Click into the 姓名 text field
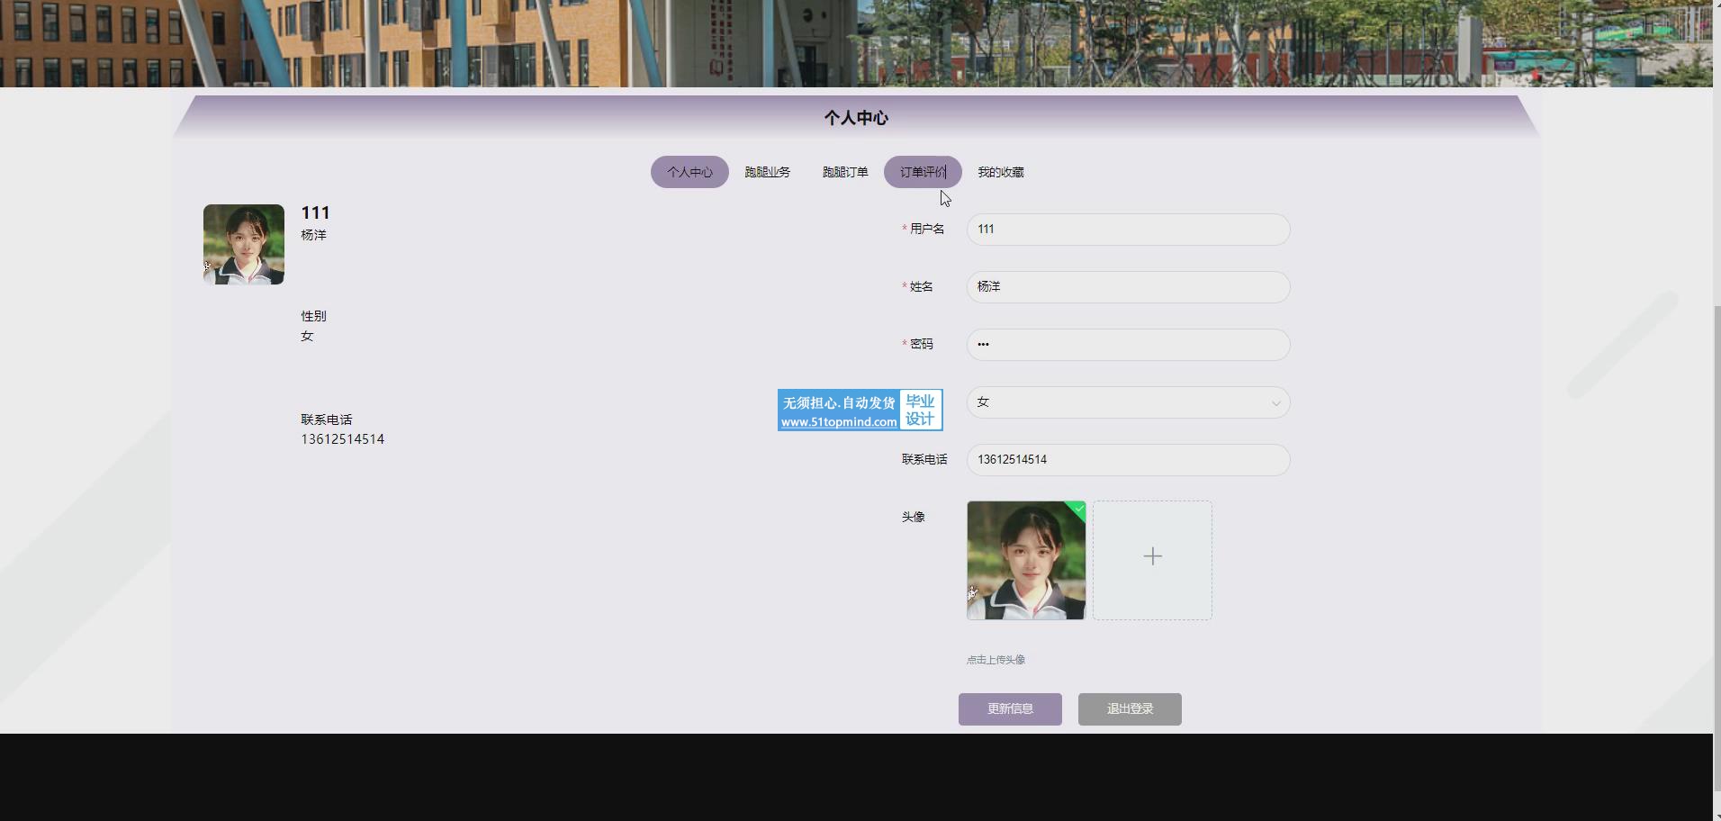This screenshot has height=821, width=1721. tap(1128, 287)
